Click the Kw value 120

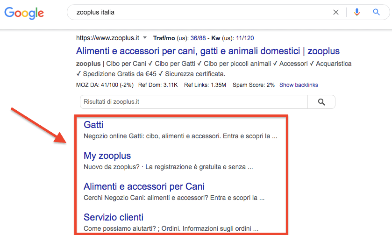(249, 38)
